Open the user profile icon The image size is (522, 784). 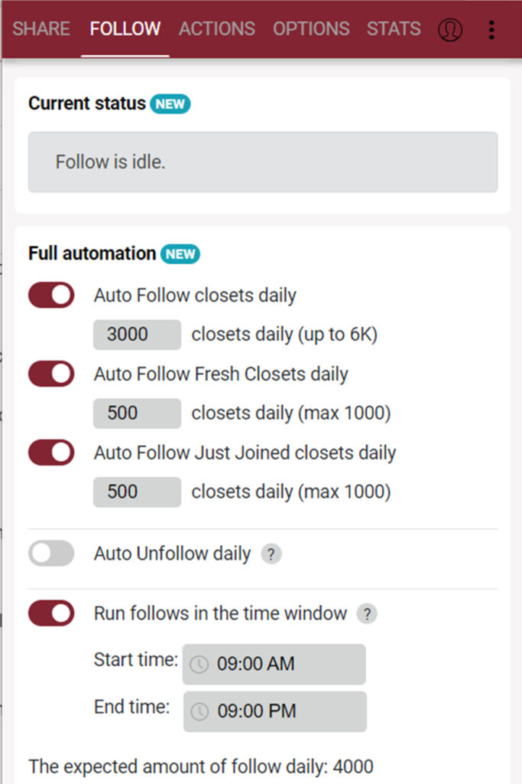click(449, 30)
